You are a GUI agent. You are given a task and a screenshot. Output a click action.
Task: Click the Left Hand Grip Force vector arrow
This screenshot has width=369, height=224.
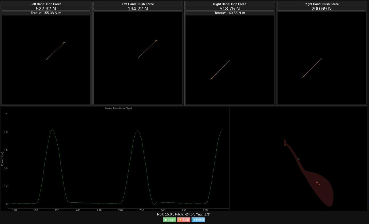(55, 51)
